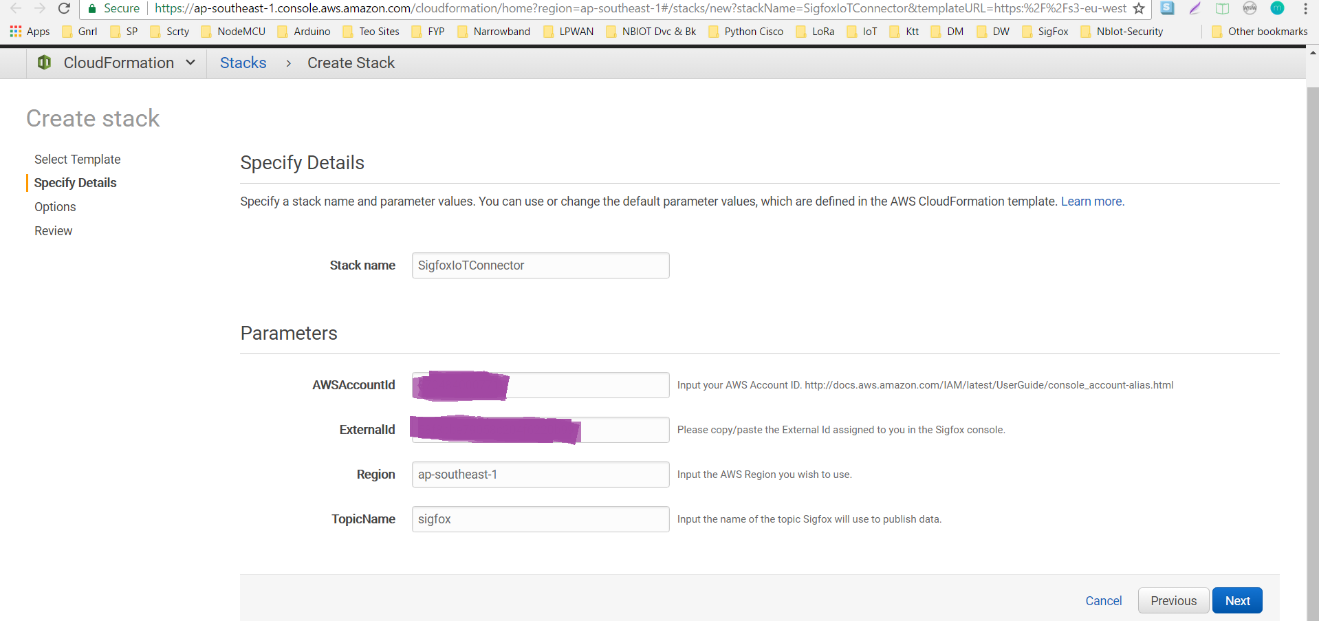Open the blue S browser extension
This screenshot has height=621, width=1319.
tap(1168, 8)
